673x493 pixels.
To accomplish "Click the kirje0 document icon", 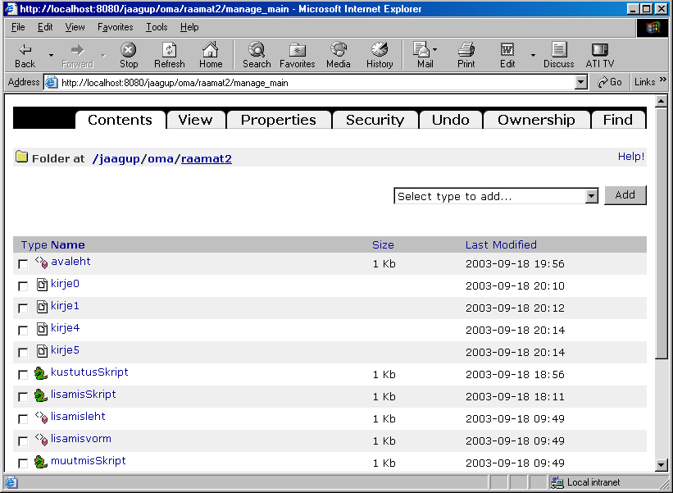I will coord(42,285).
